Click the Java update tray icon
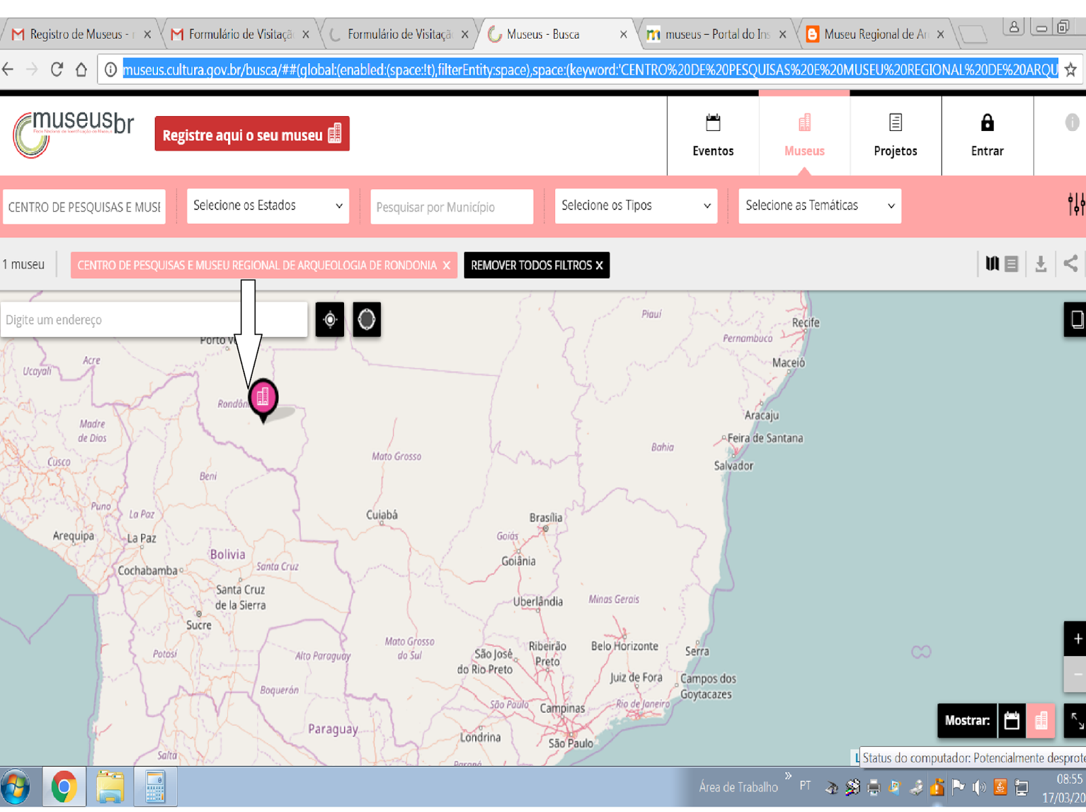The height and width of the screenshot is (812, 1086). (x=1000, y=787)
